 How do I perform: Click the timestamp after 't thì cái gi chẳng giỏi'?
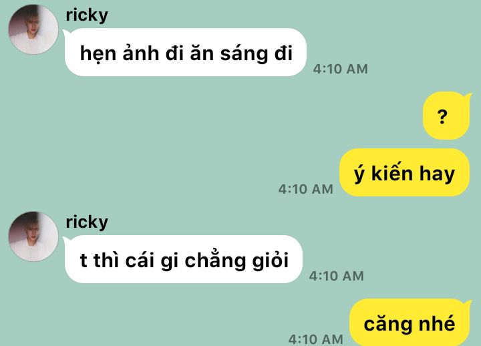[x=336, y=276]
